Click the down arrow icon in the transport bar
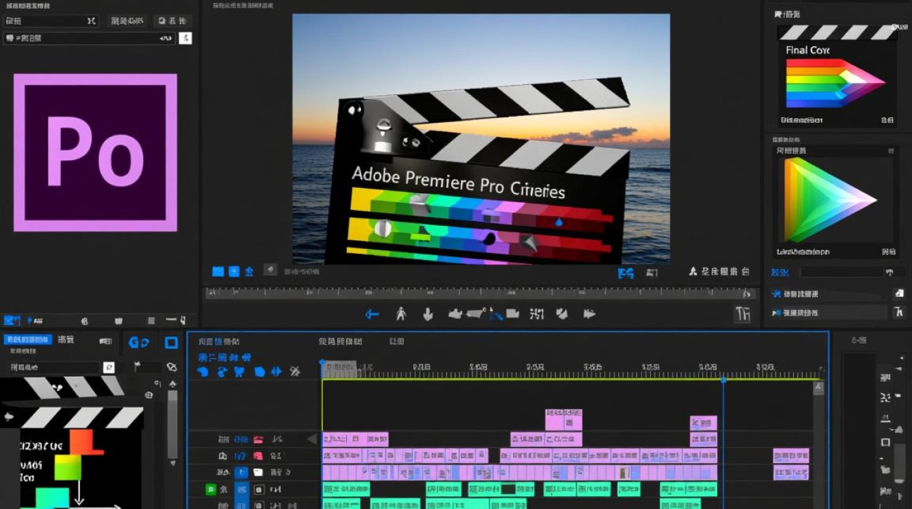912x509 pixels. [x=427, y=314]
